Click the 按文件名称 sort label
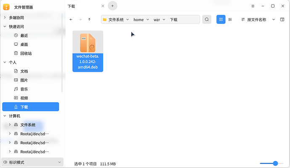 click(257, 20)
